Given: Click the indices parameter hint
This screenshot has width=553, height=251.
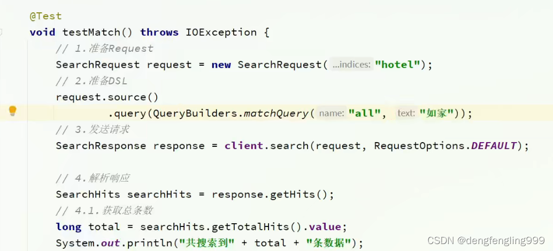Looking at the screenshot, I should click(351, 65).
